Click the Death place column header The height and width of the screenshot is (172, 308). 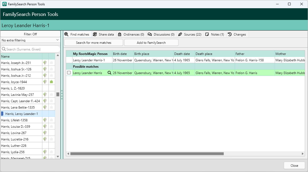point(215,54)
